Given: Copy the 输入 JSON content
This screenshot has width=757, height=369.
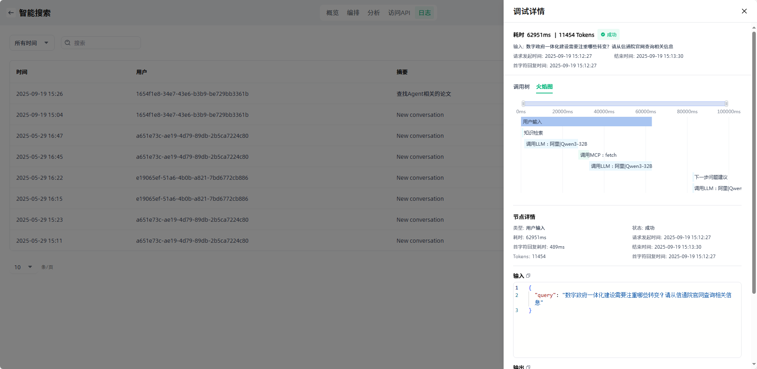Looking at the screenshot, I should 528,276.
